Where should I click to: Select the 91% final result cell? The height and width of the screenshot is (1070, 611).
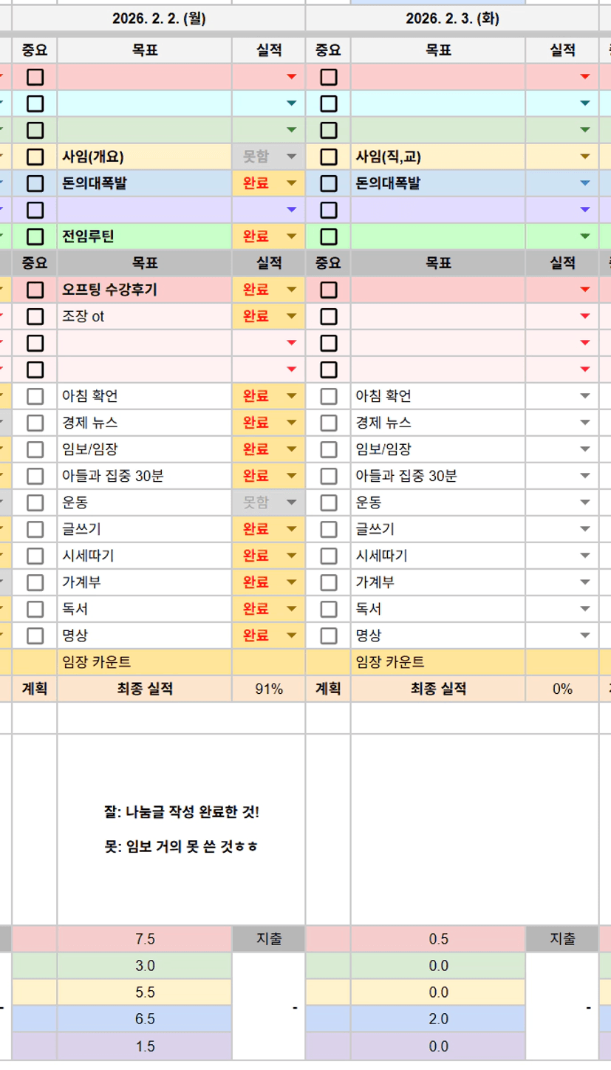point(269,689)
